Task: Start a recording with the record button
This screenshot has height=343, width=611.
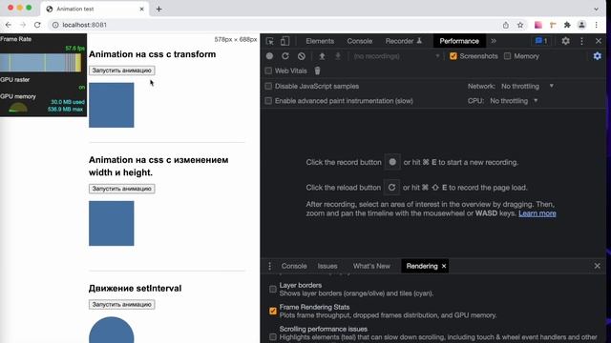Action: [x=269, y=56]
